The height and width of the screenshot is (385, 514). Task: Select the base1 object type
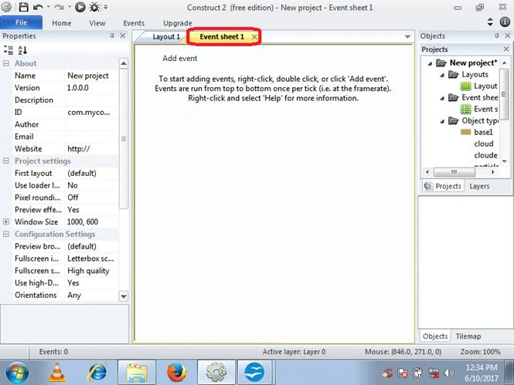coord(477,132)
